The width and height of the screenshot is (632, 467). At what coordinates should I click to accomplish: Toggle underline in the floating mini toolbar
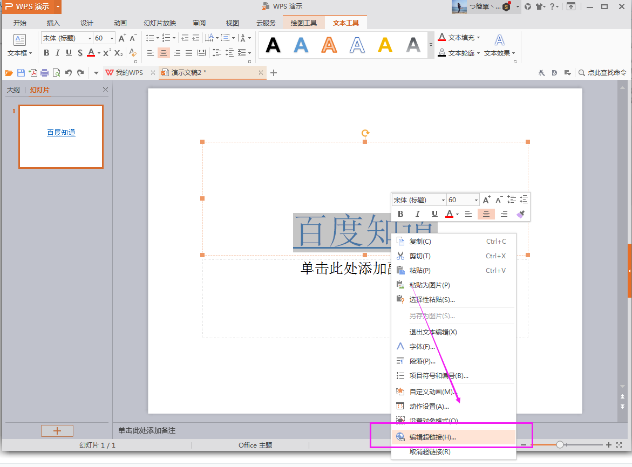(x=434, y=214)
